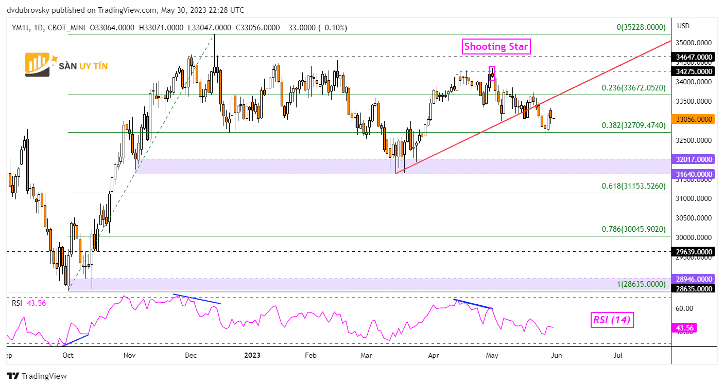Select the 29639.0000 price label

click(694, 252)
